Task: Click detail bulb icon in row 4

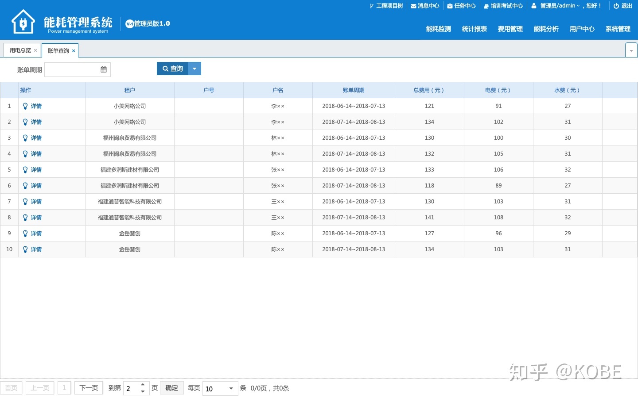Action: click(25, 154)
